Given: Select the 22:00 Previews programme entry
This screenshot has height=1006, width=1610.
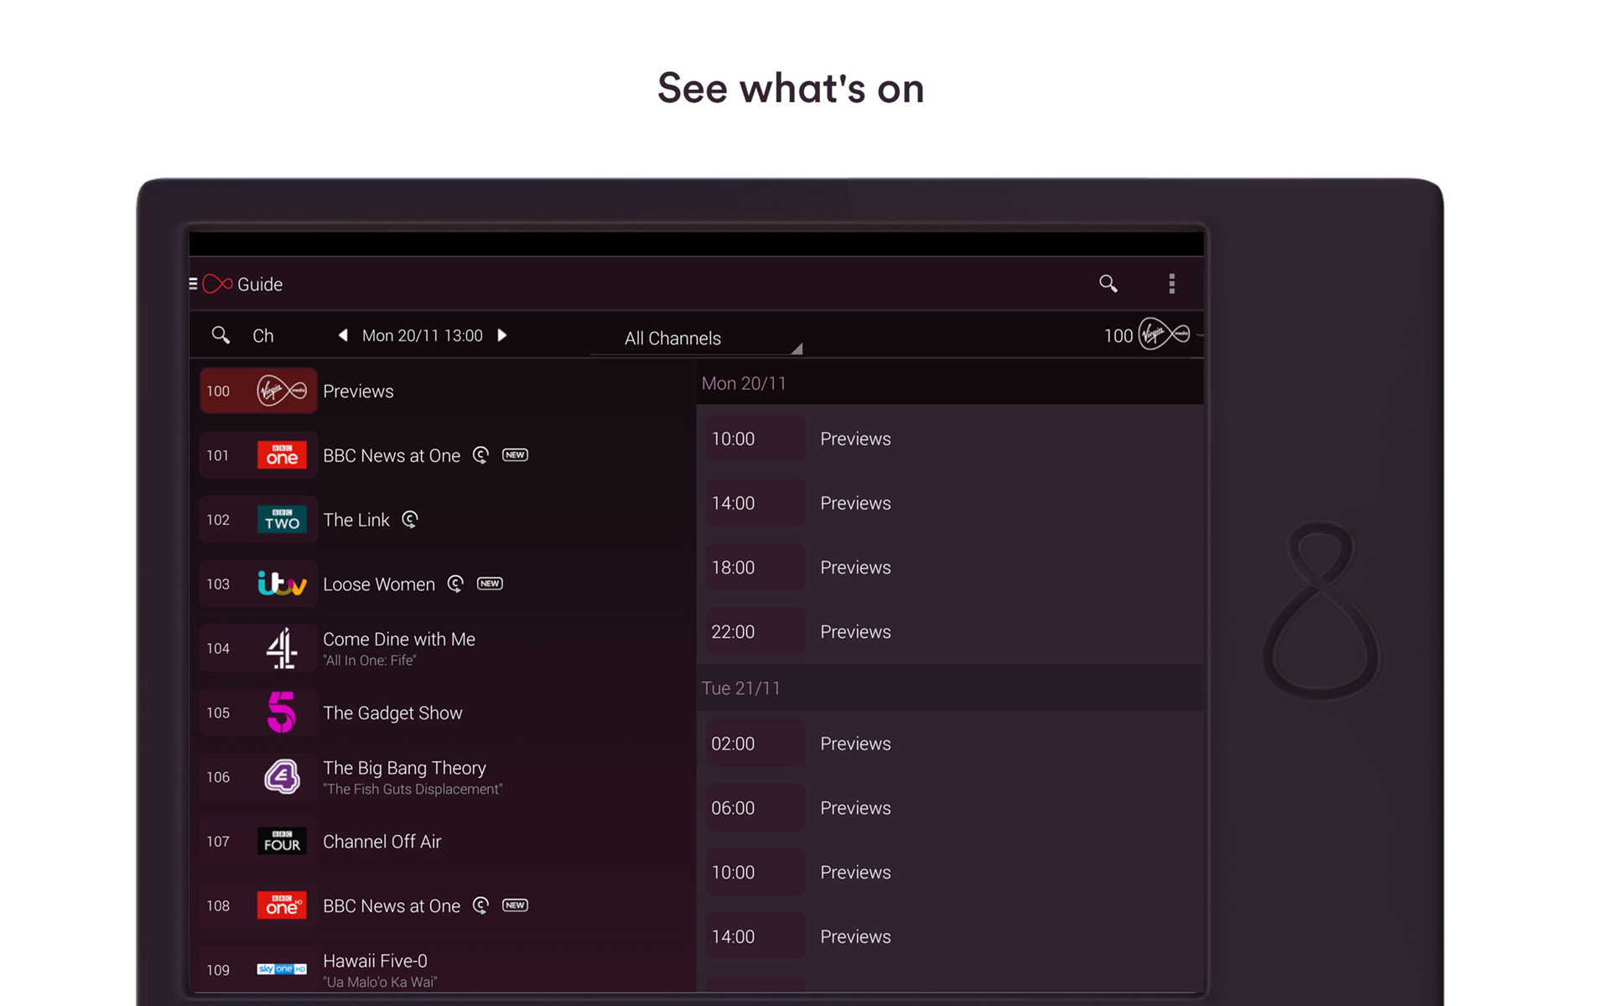Looking at the screenshot, I should [855, 632].
